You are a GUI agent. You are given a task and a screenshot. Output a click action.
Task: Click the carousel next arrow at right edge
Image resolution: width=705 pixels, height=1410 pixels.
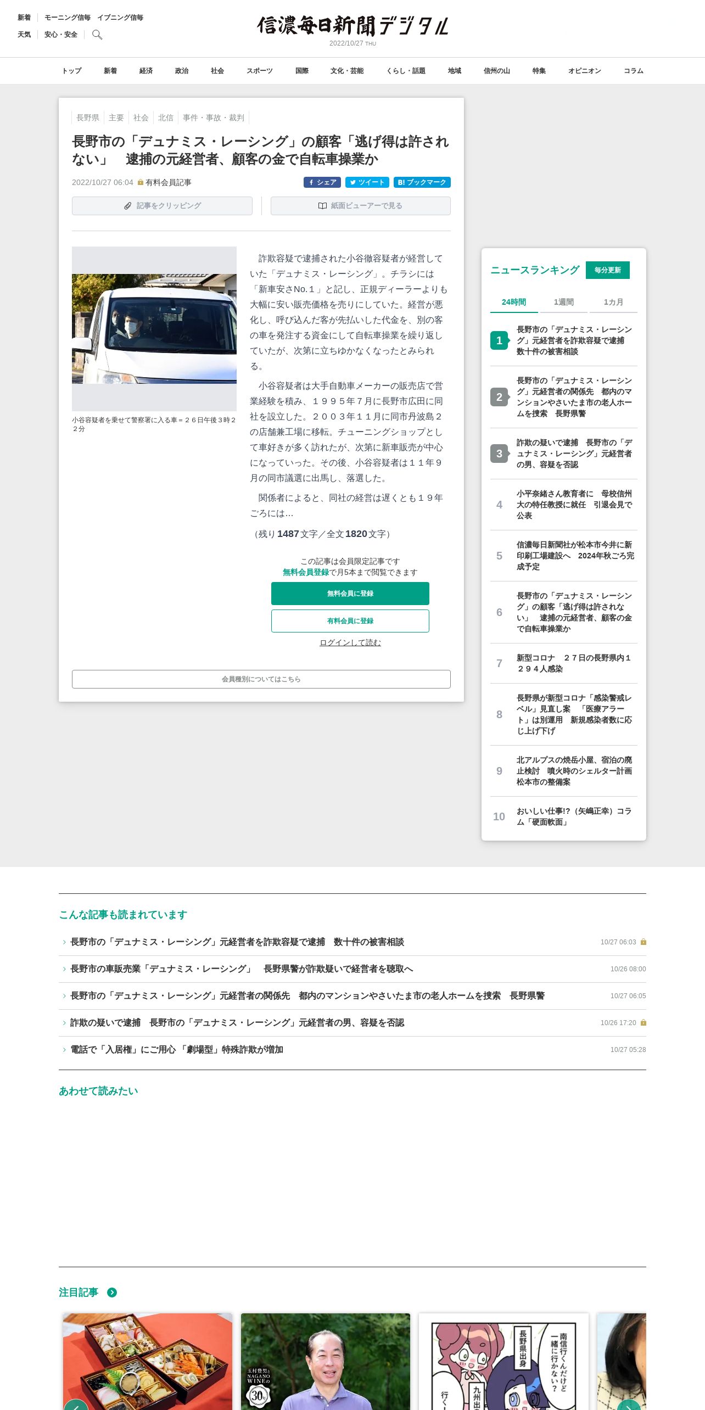629,1405
